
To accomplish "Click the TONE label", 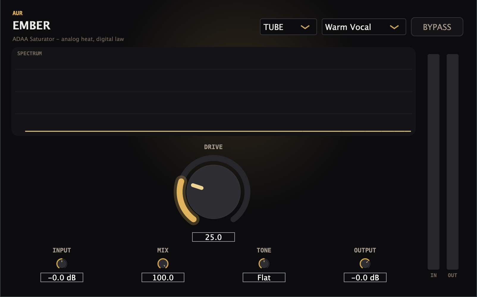I will pyautogui.click(x=264, y=250).
